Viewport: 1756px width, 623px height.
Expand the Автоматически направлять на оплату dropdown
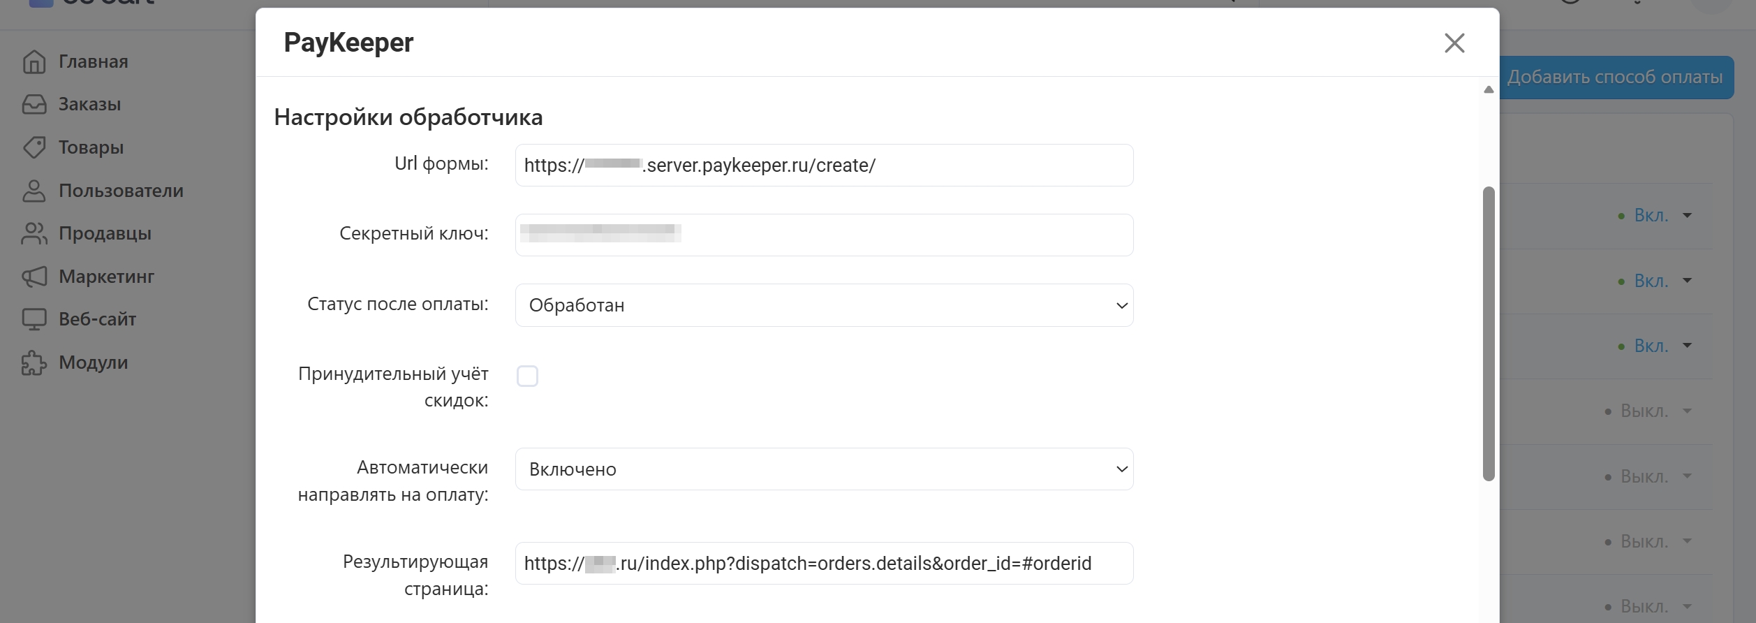coord(824,469)
